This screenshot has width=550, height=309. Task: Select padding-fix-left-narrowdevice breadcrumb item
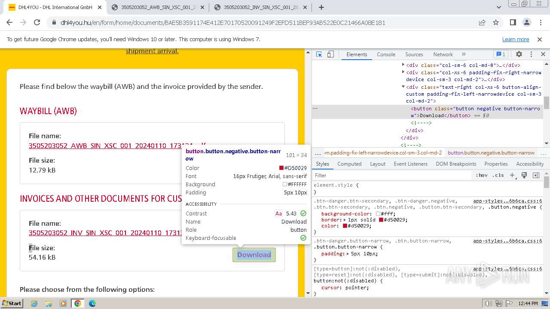click(383, 153)
